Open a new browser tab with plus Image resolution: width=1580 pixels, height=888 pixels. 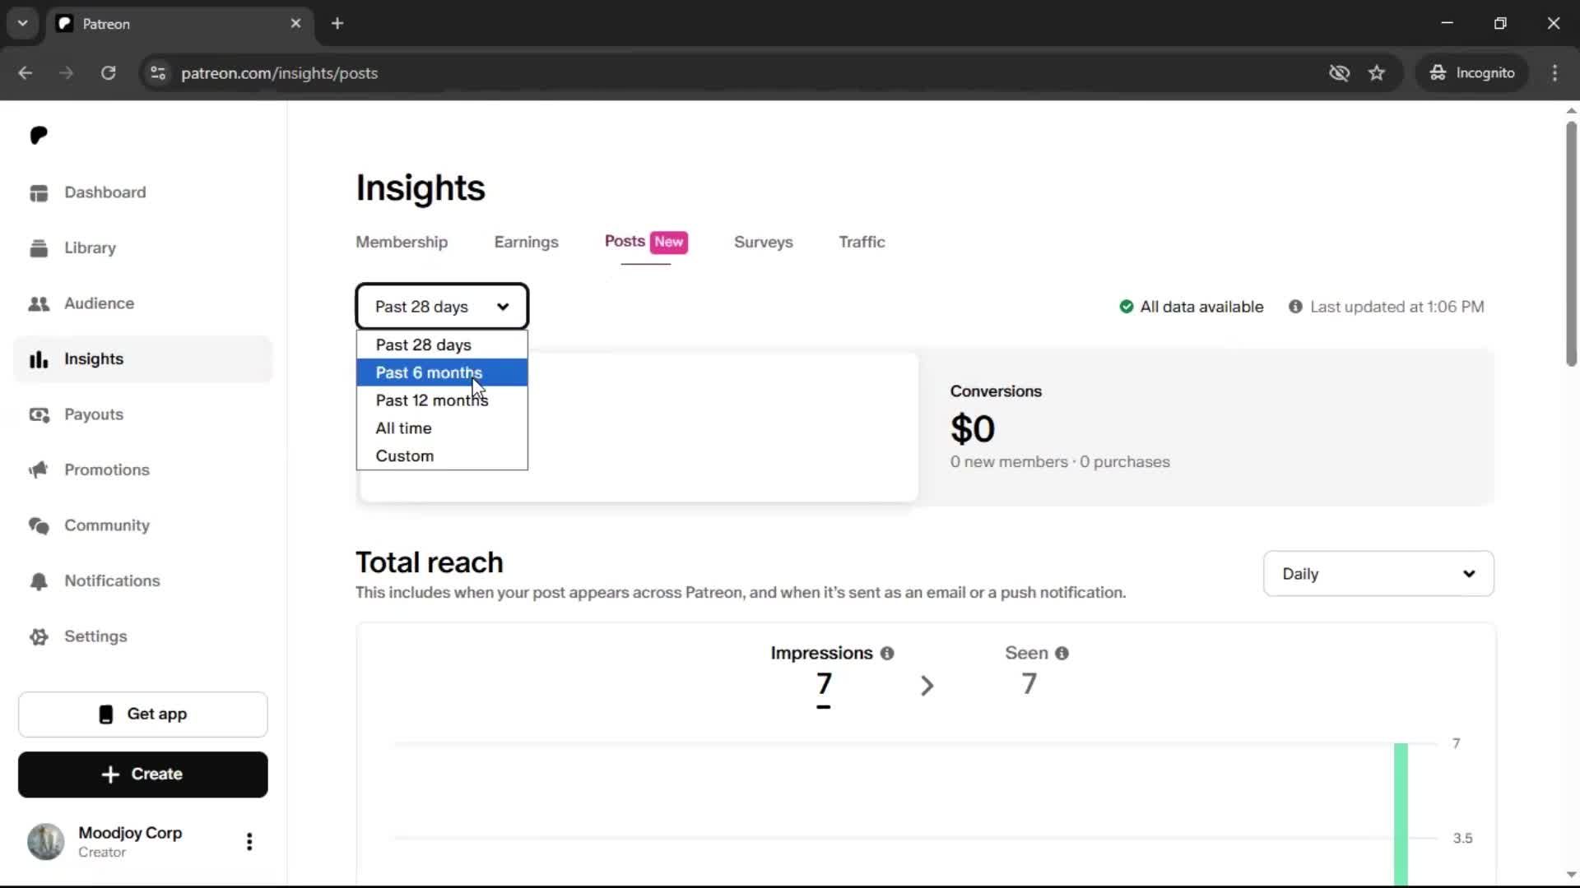[x=337, y=23]
